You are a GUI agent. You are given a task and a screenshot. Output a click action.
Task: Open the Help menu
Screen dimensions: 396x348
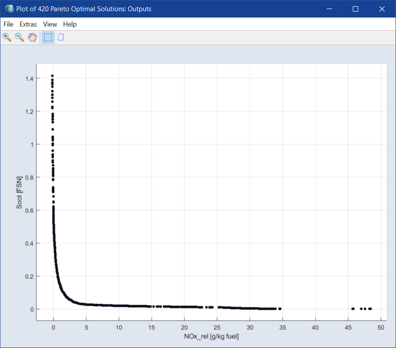[70, 24]
